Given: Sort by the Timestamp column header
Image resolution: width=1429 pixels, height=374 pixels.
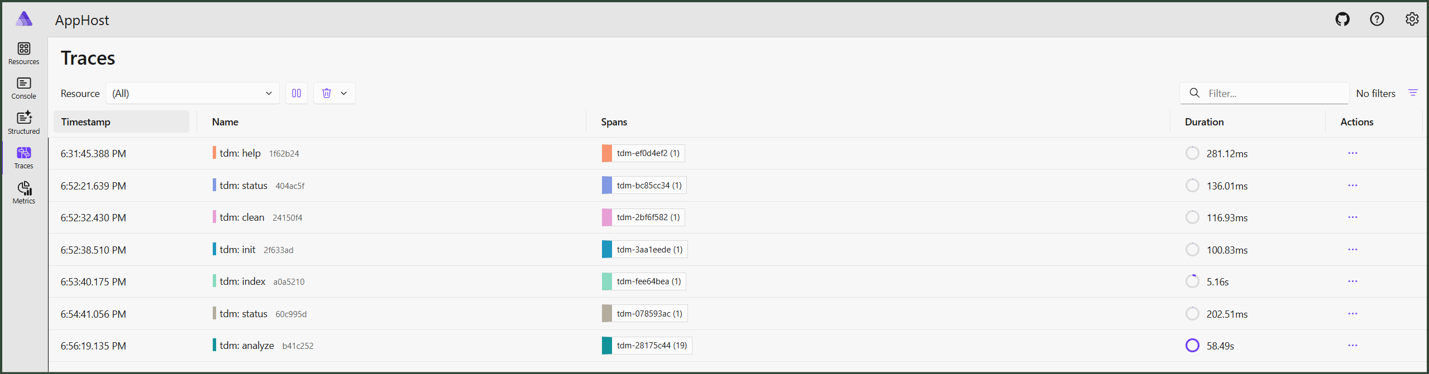Looking at the screenshot, I should point(121,122).
